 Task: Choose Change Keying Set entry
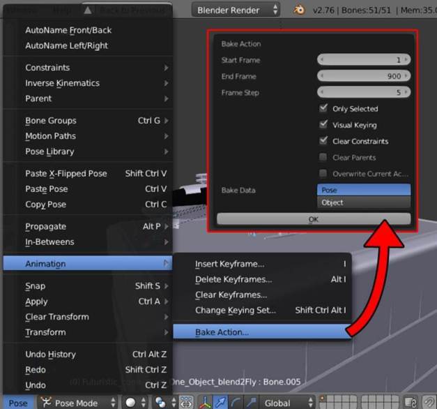pos(262,310)
